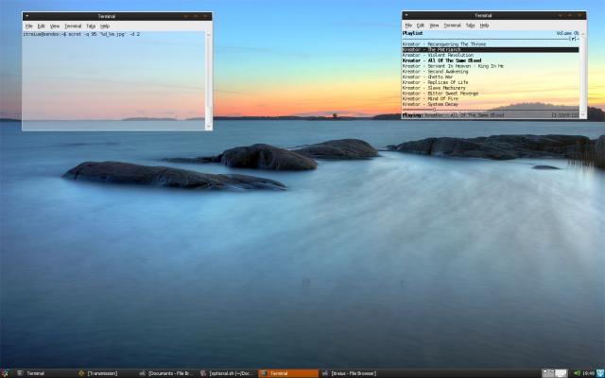Image resolution: width=605 pixels, height=378 pixels.
Task: Open View menu in left Terminal window
Action: coord(55,26)
